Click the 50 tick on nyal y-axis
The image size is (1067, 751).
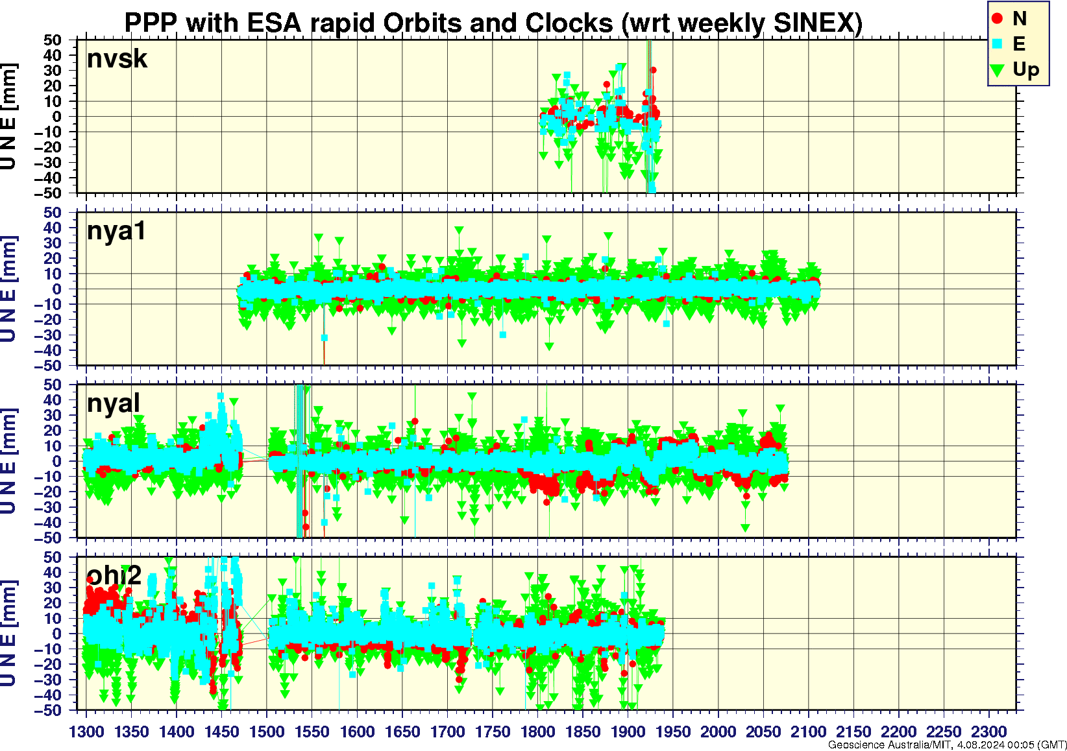click(53, 385)
